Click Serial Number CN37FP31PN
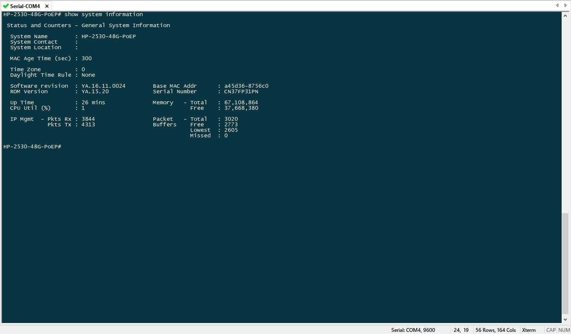 click(x=241, y=92)
